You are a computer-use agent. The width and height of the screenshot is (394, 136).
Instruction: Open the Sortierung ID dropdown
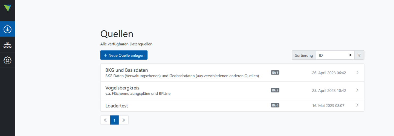[335, 55]
